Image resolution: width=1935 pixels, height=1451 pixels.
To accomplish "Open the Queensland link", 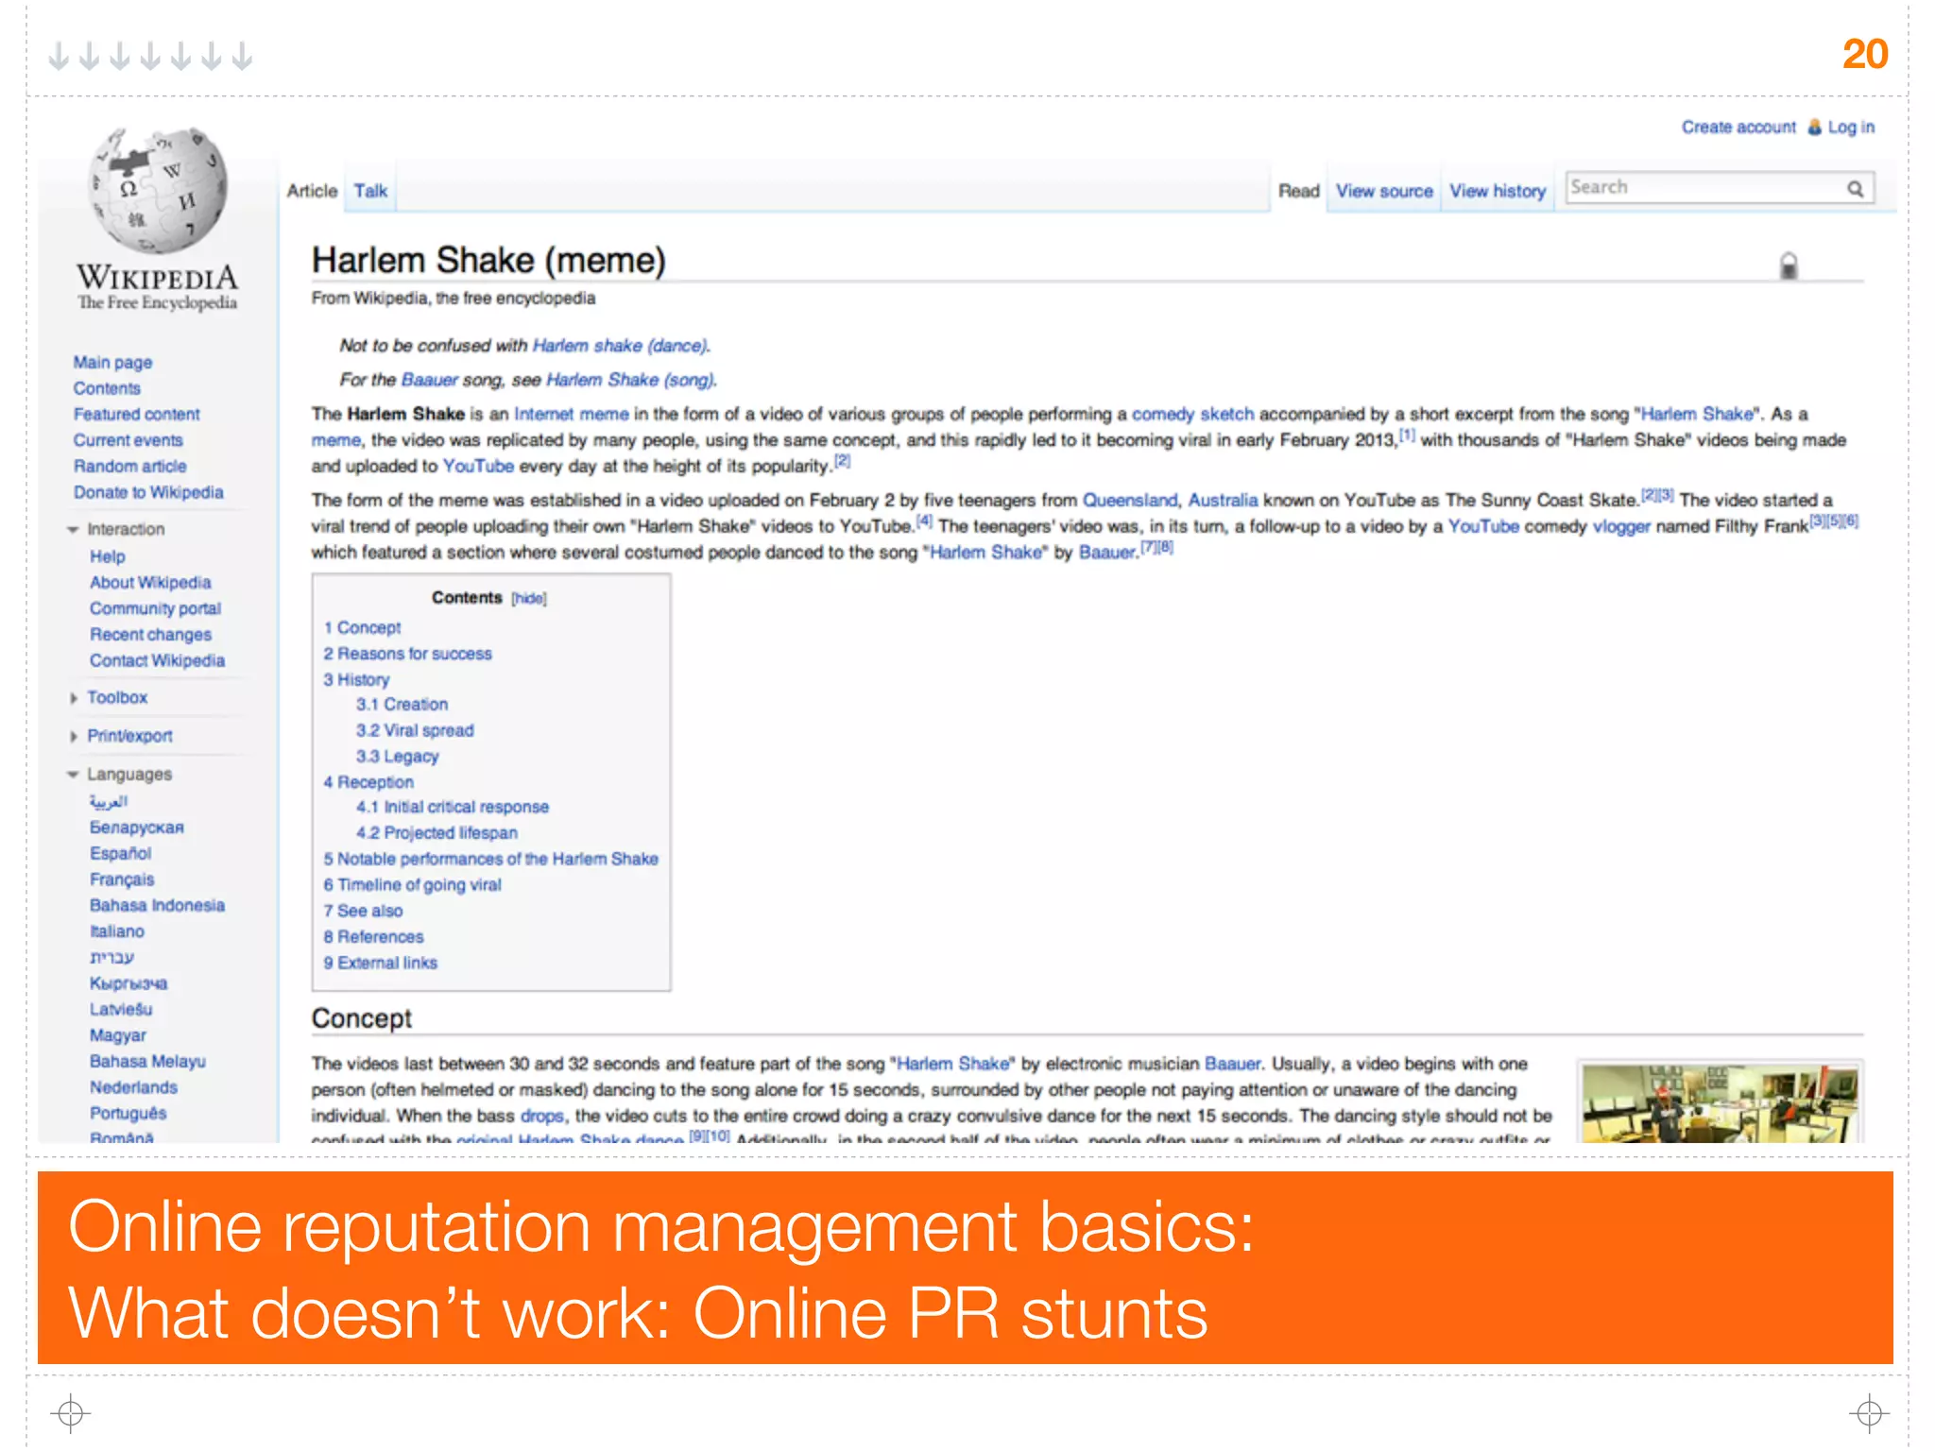I will pyautogui.click(x=1130, y=500).
